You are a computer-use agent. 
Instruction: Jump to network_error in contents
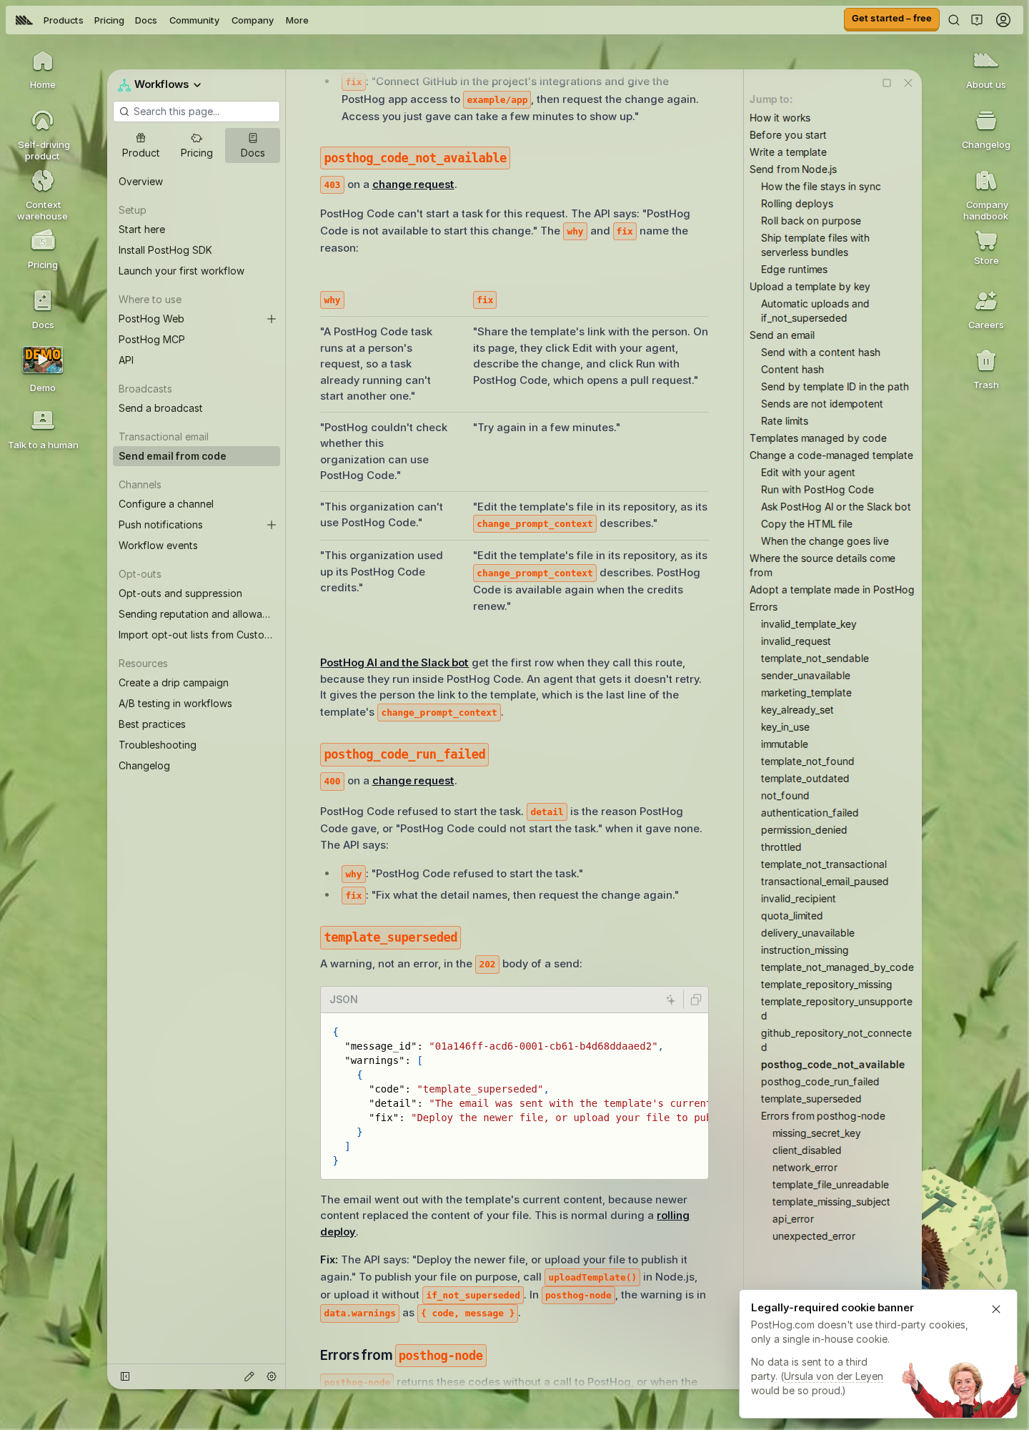tap(805, 1168)
